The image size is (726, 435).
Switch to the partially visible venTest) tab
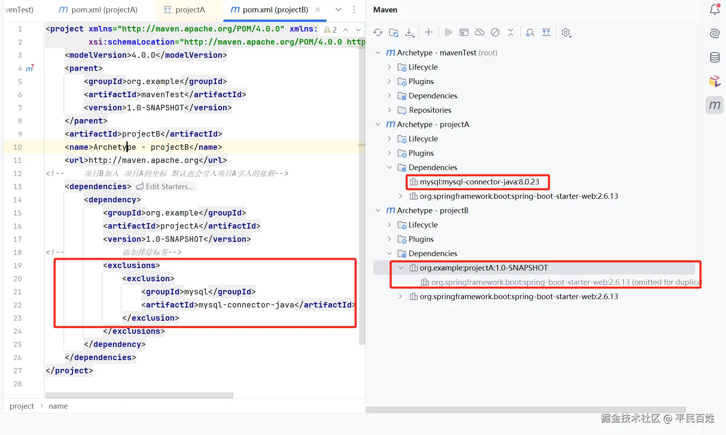[x=19, y=10]
